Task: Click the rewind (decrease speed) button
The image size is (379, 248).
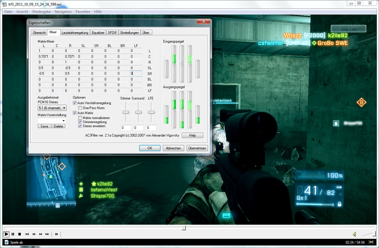Action: pos(34,234)
